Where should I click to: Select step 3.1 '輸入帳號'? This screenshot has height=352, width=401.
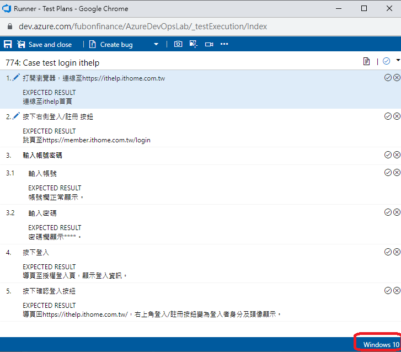click(42, 174)
